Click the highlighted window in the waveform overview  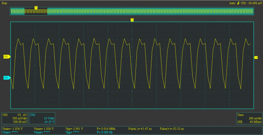pyautogui.click(x=36, y=11)
